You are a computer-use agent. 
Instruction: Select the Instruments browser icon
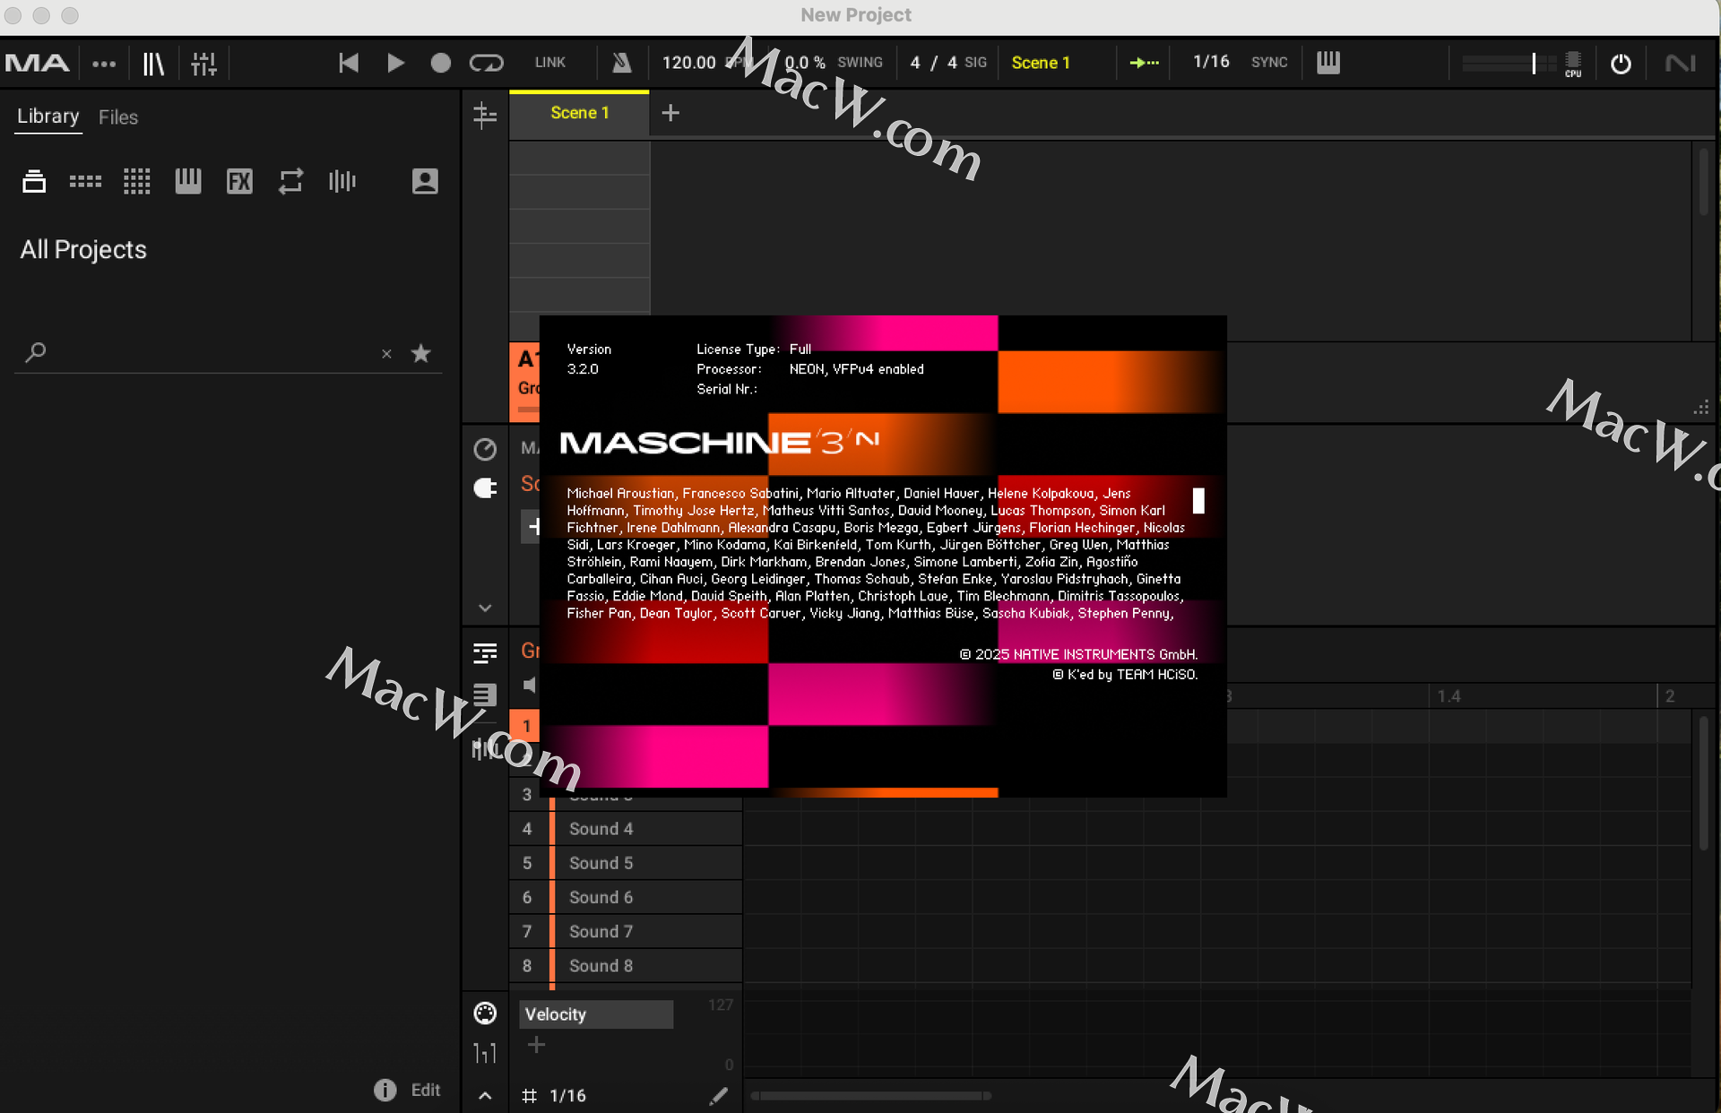click(x=188, y=181)
